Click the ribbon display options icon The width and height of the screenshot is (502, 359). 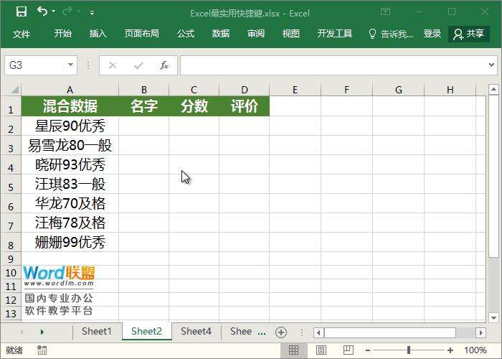[386, 12]
